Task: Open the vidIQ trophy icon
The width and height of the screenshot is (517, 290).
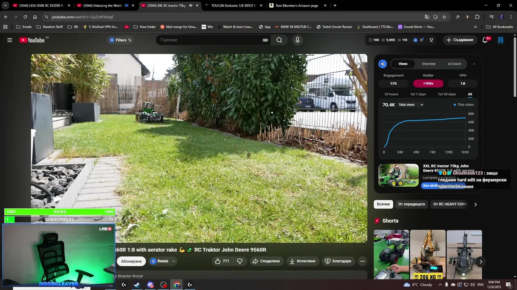Action: [431, 40]
